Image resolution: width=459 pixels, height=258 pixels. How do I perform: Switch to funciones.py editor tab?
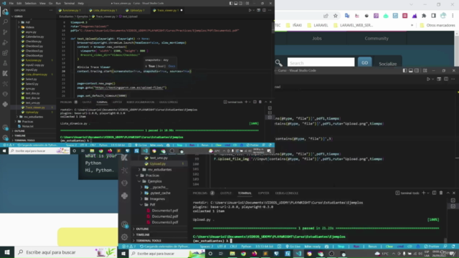click(71, 10)
